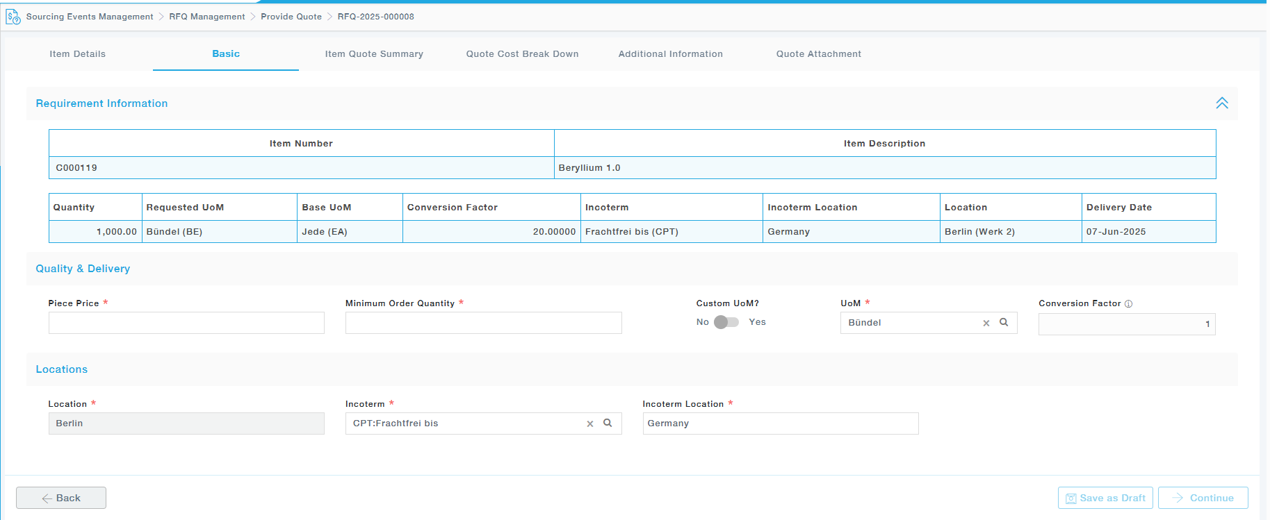Click the Item Number column header

coord(301,144)
